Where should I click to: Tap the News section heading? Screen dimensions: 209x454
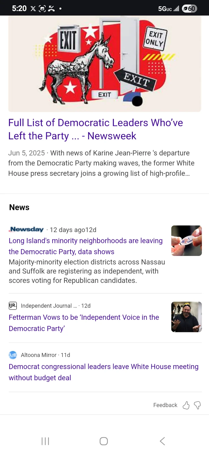[x=19, y=207]
